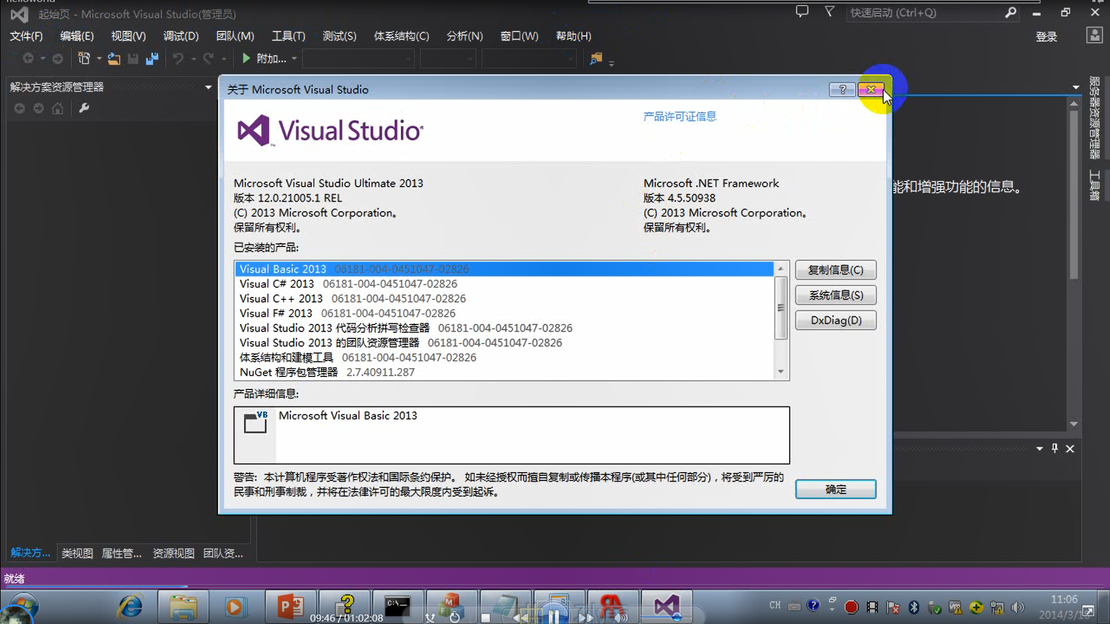Open the 工具(T) menu
This screenshot has height=624, width=1110.
click(x=288, y=36)
